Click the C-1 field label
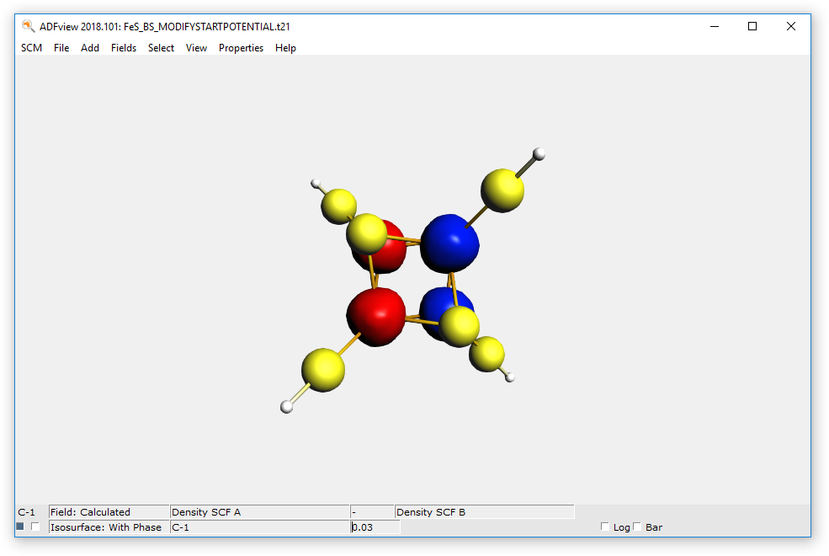The height and width of the screenshot is (556, 829). coord(26,512)
